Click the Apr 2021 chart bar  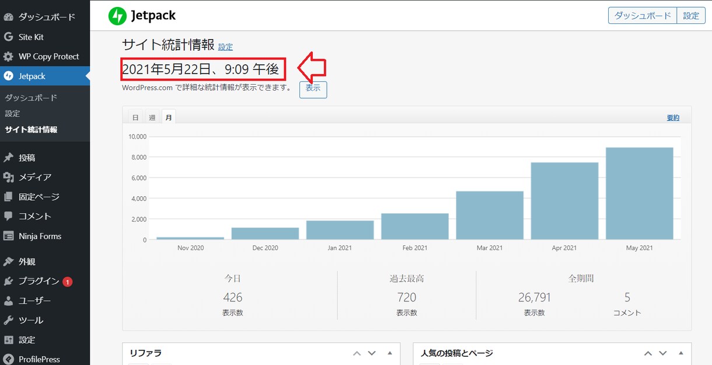click(x=564, y=201)
